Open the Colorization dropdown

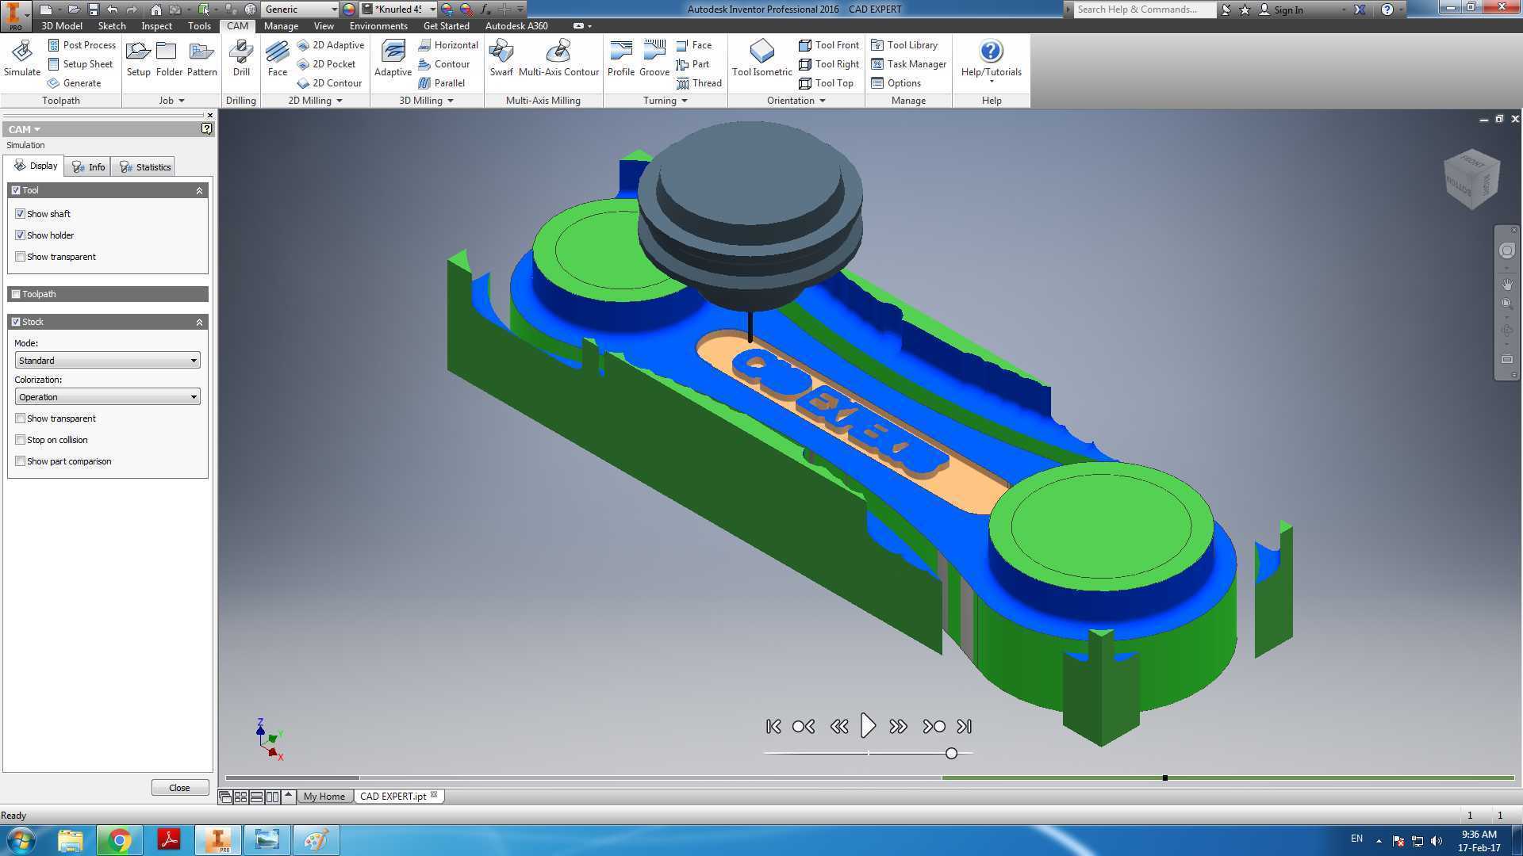(107, 397)
